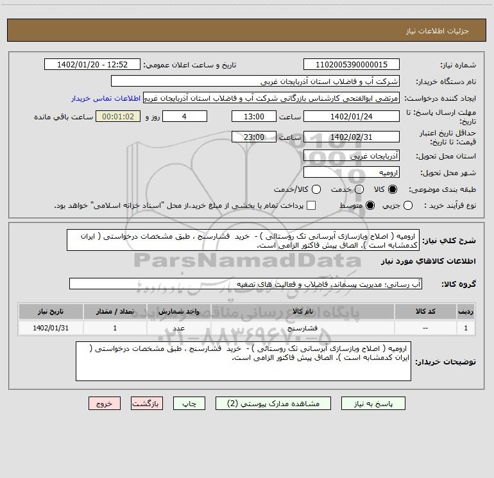Select the کالا radio button
Screen dimensions: 494x478
click(x=393, y=189)
